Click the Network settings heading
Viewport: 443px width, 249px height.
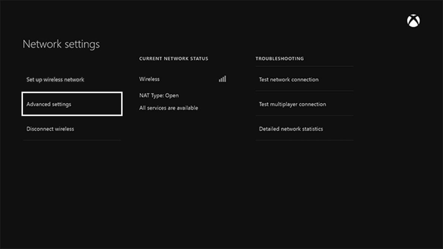click(61, 44)
